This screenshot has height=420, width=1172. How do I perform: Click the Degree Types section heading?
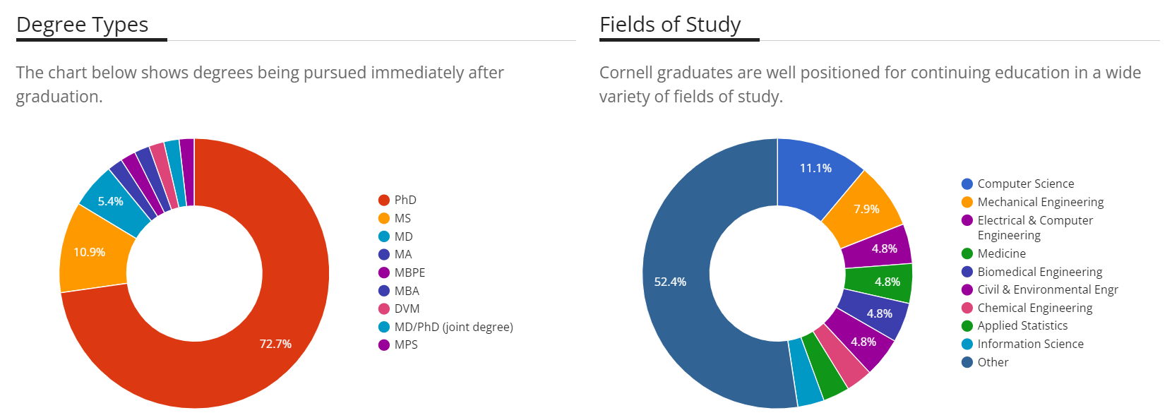pos(83,25)
